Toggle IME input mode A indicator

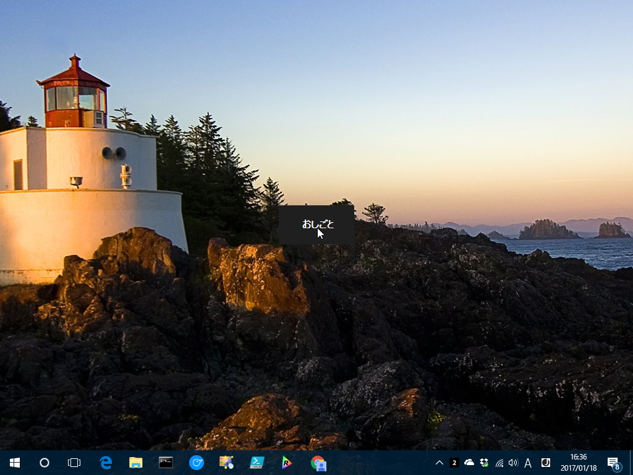pos(528,463)
